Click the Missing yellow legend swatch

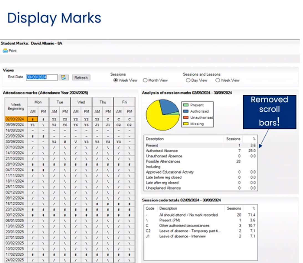coord(186,124)
